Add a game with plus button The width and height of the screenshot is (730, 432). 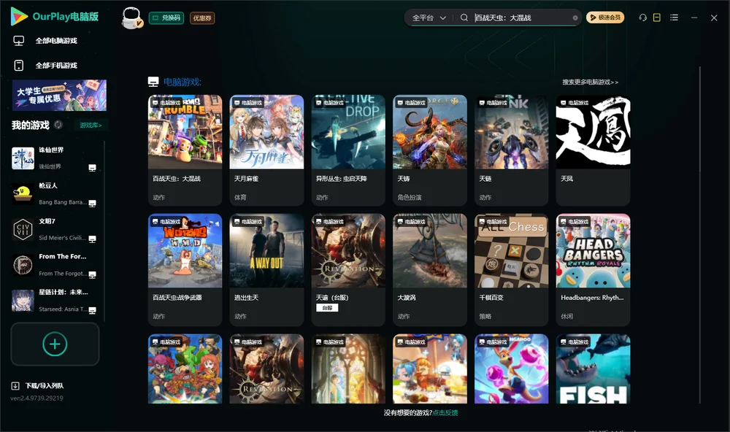(55, 344)
